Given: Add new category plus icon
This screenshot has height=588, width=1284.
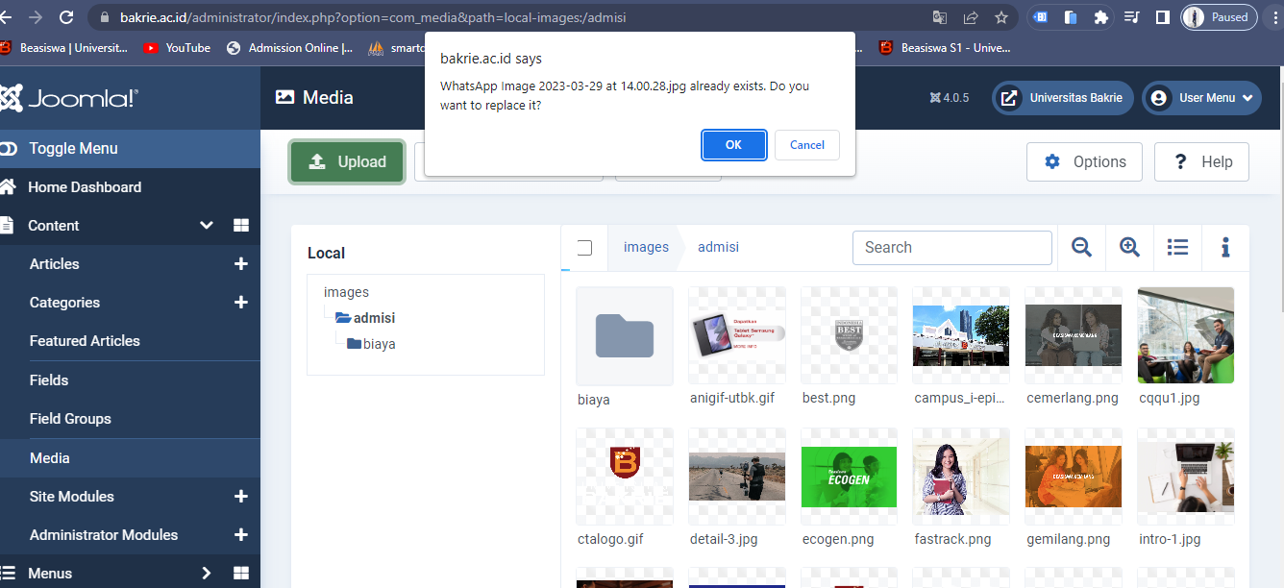Looking at the screenshot, I should pyautogui.click(x=240, y=303).
